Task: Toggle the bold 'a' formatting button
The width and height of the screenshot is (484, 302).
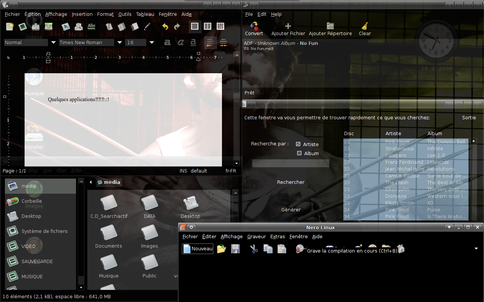Action: (167, 43)
